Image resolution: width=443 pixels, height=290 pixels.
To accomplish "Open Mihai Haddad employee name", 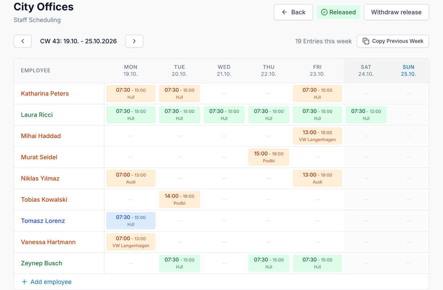I will tap(41, 136).
